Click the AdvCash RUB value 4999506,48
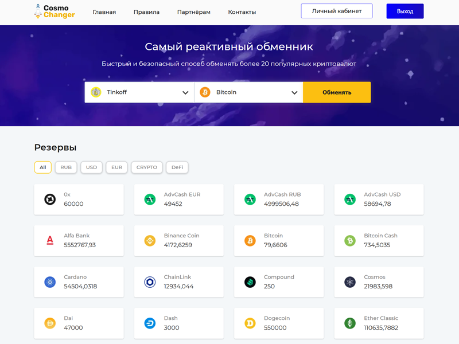This screenshot has height=344, width=459. (x=281, y=204)
